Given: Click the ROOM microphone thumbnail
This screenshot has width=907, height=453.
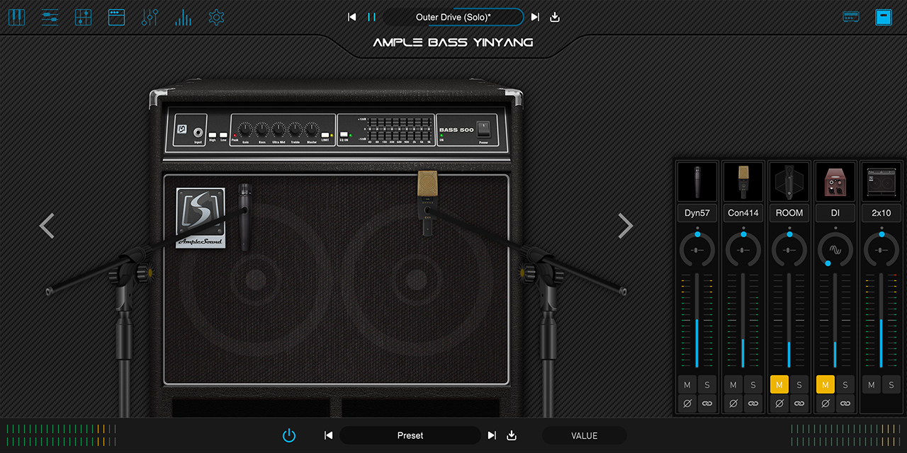Looking at the screenshot, I should [789, 183].
